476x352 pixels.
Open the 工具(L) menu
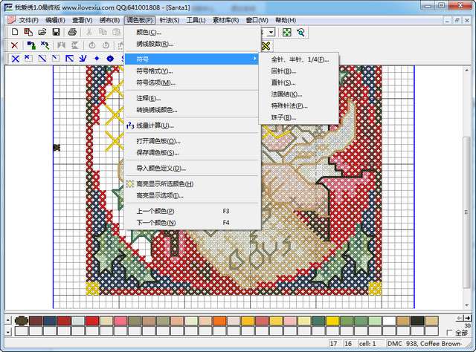pos(196,20)
